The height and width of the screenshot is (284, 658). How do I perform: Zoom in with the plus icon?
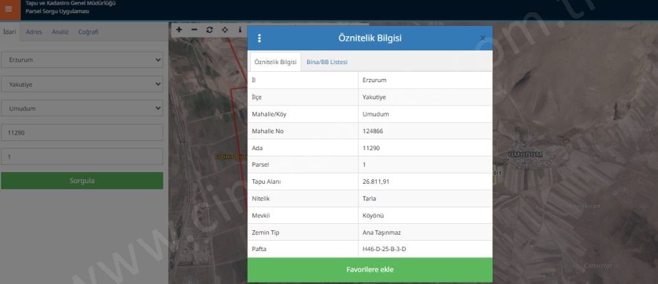tap(179, 30)
